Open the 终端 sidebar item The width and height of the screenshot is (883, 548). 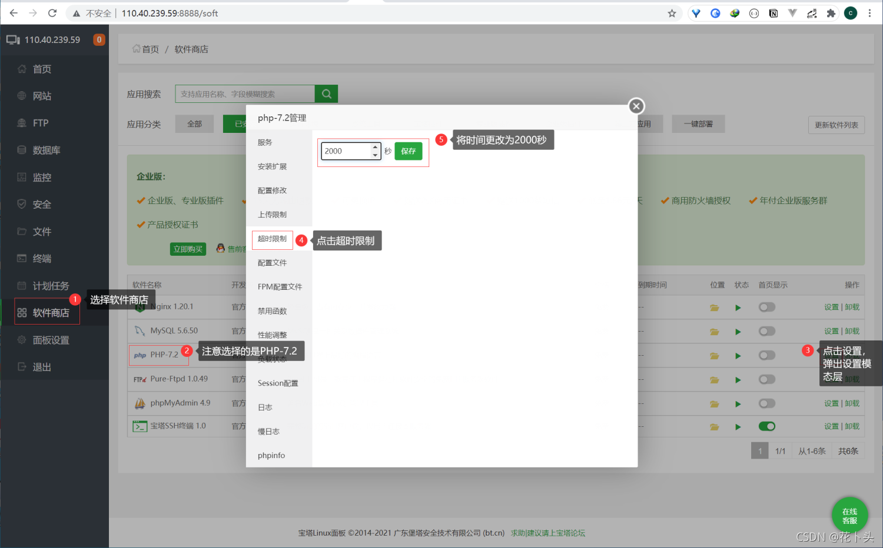(41, 258)
